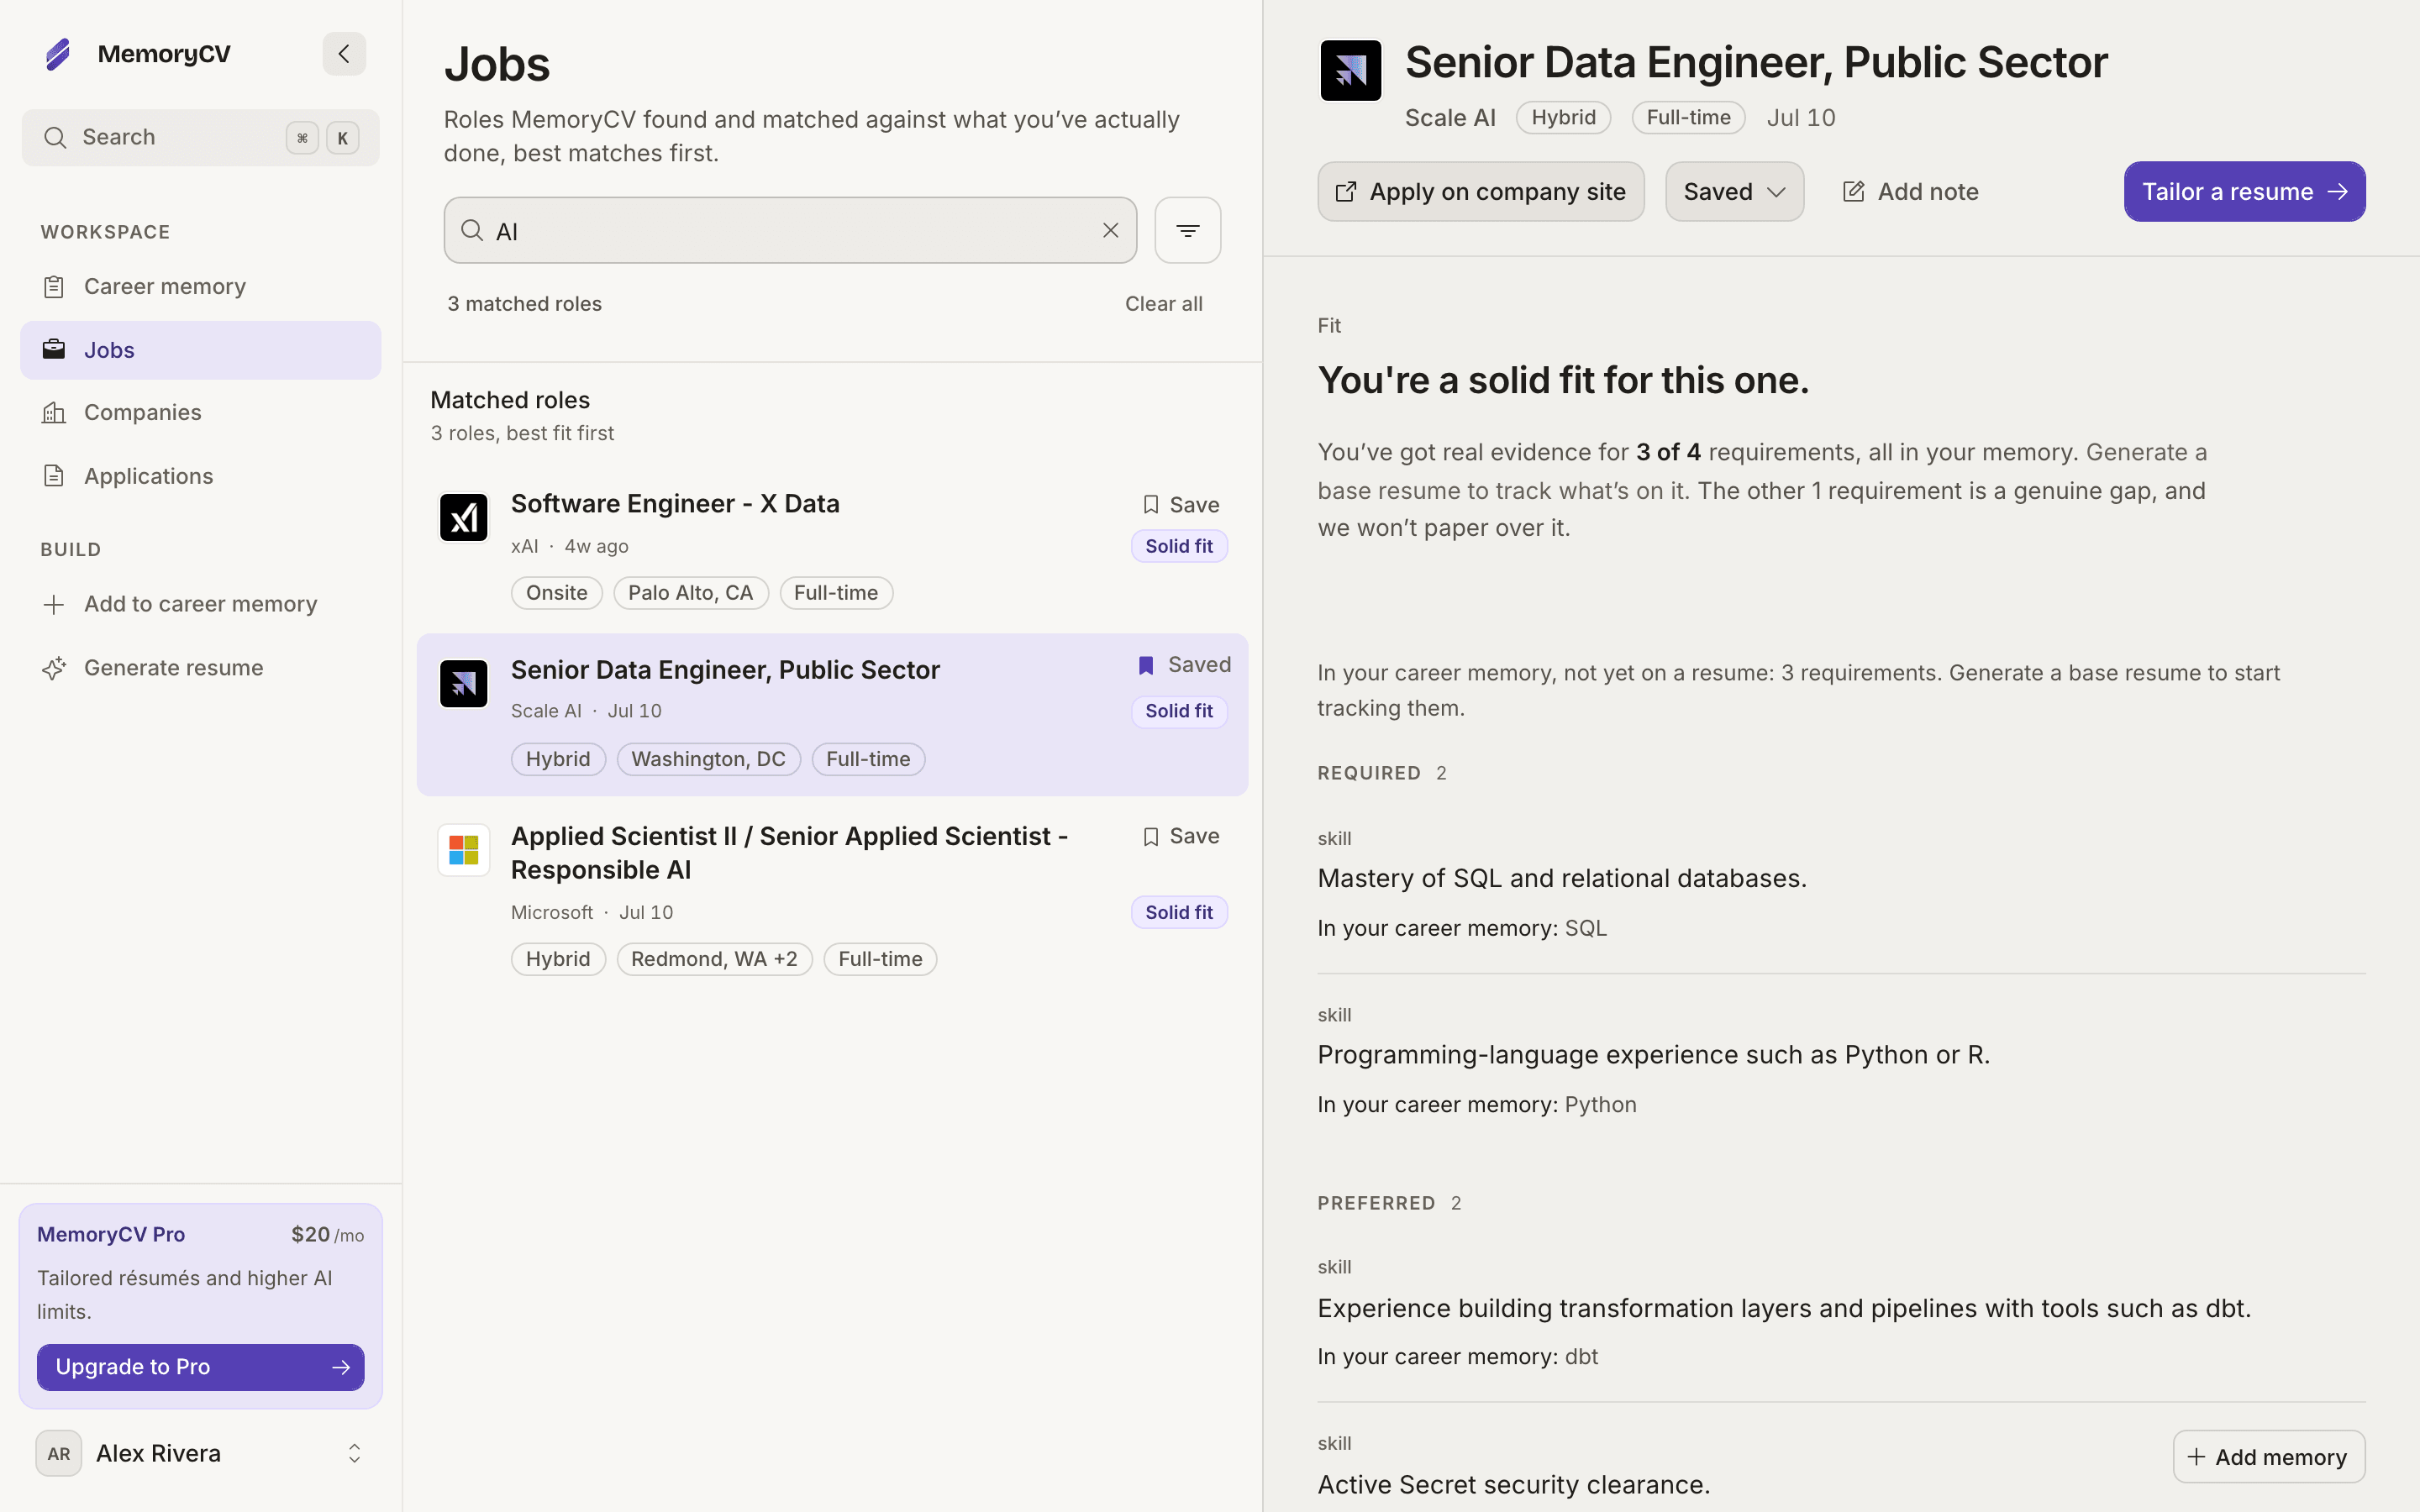Focus the sidebar Search field
This screenshot has height=1512, width=2420.
[x=200, y=138]
